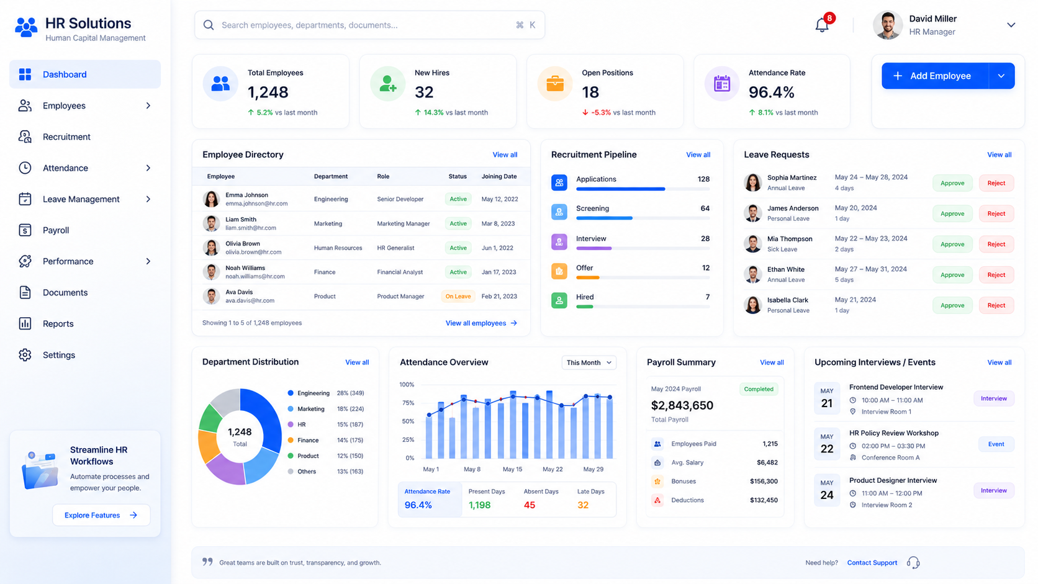
Task: Click the Add Employee button
Action: point(935,76)
